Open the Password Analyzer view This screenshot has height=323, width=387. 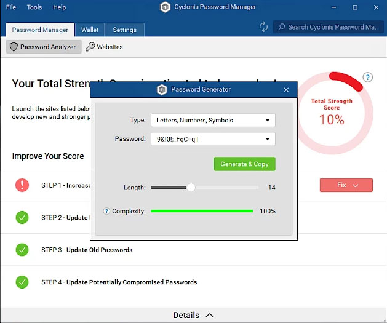44,47
